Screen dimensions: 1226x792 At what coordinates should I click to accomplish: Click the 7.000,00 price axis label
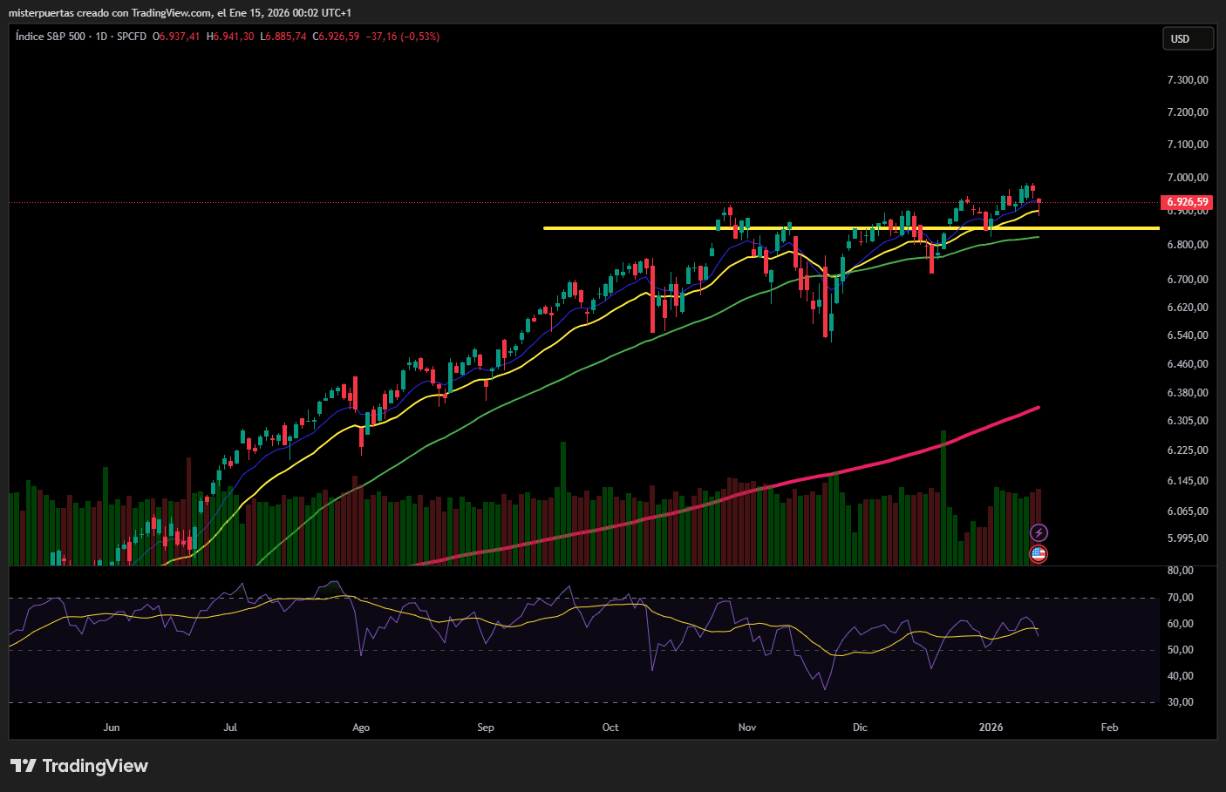tap(1188, 178)
